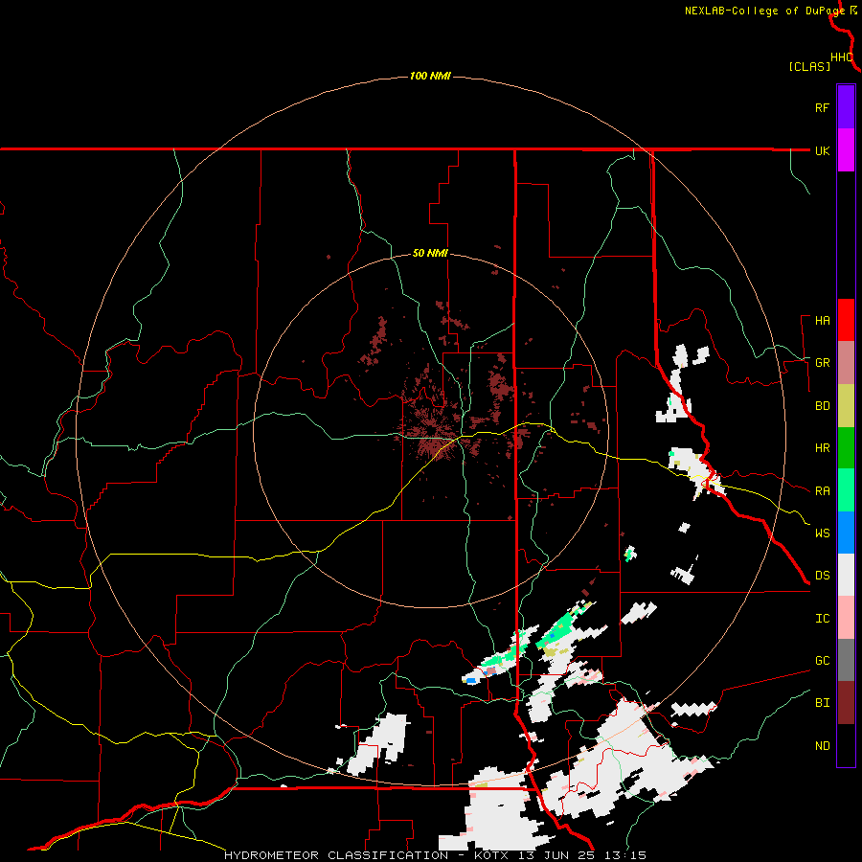Click the HHC product code text
The width and height of the screenshot is (862, 862).
coord(841,57)
